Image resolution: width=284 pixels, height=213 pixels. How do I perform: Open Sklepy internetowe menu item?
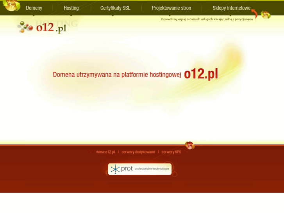[232, 8]
